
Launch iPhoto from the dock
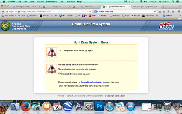click(x=36, y=106)
